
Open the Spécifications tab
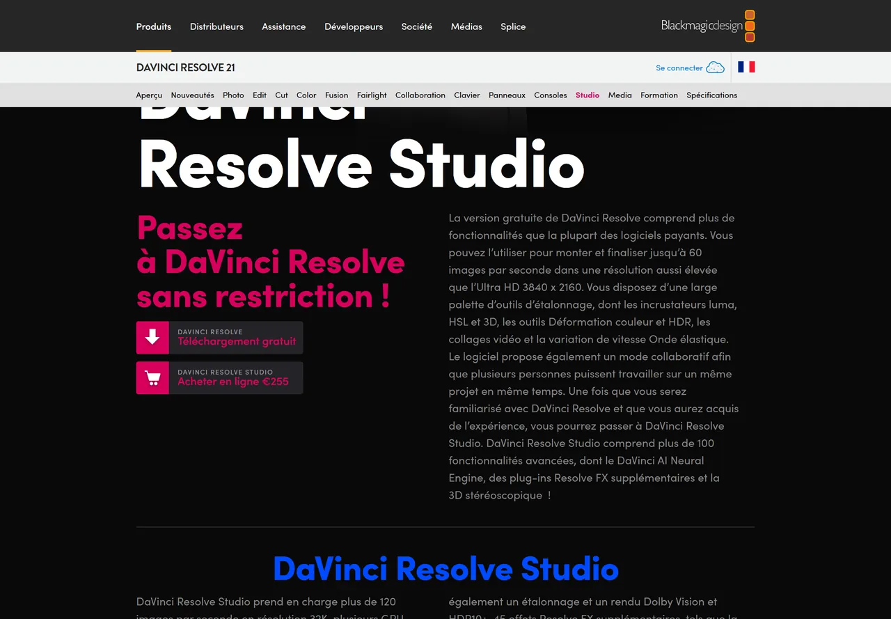712,95
